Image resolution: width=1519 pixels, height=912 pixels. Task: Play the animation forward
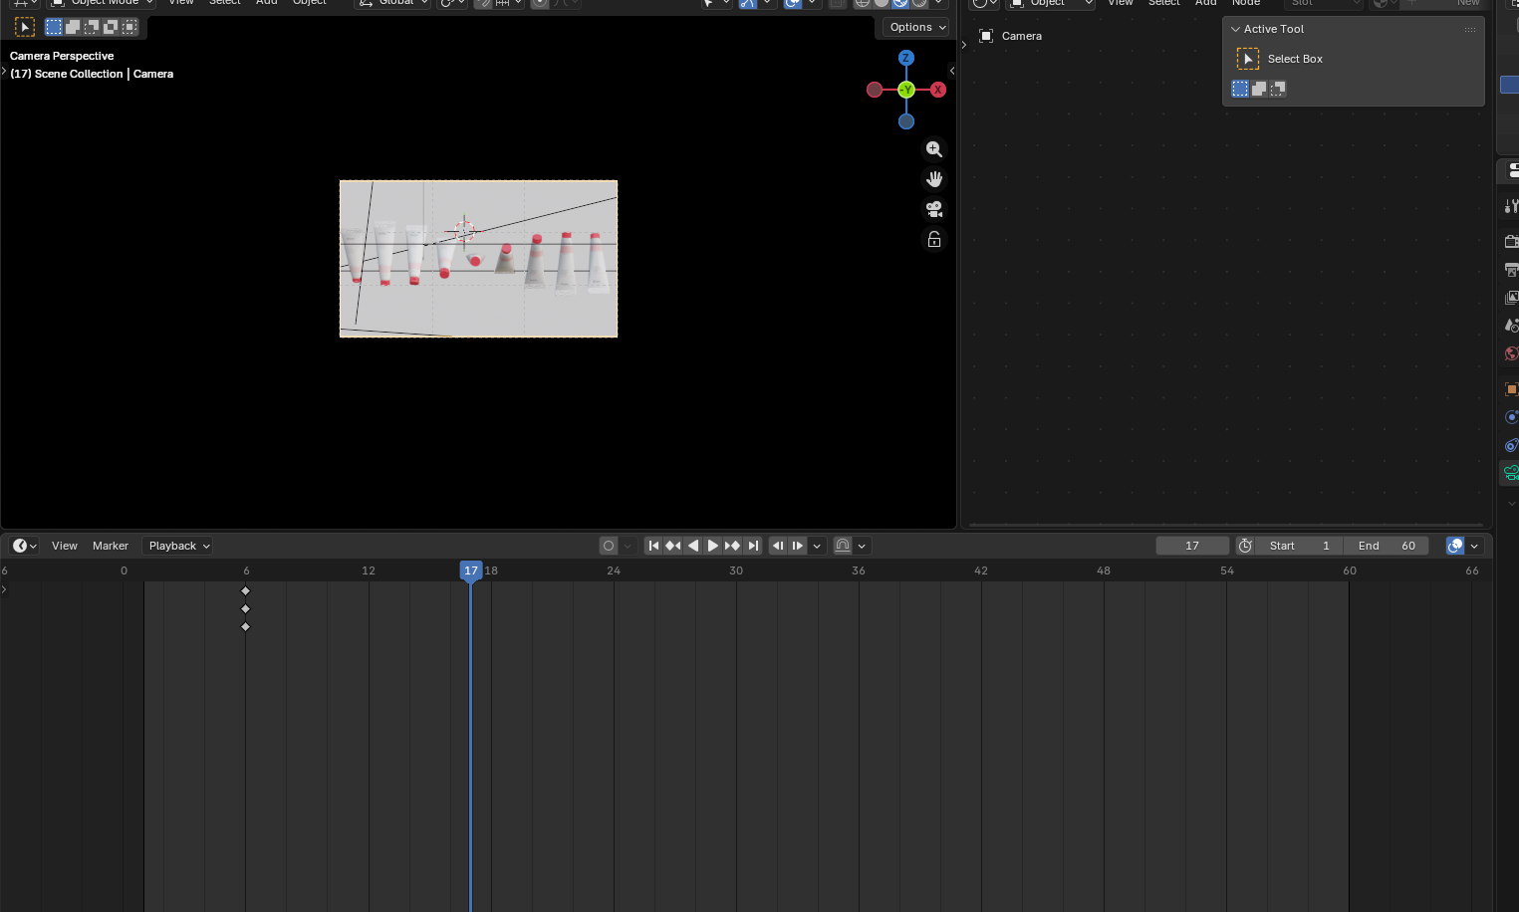713,546
